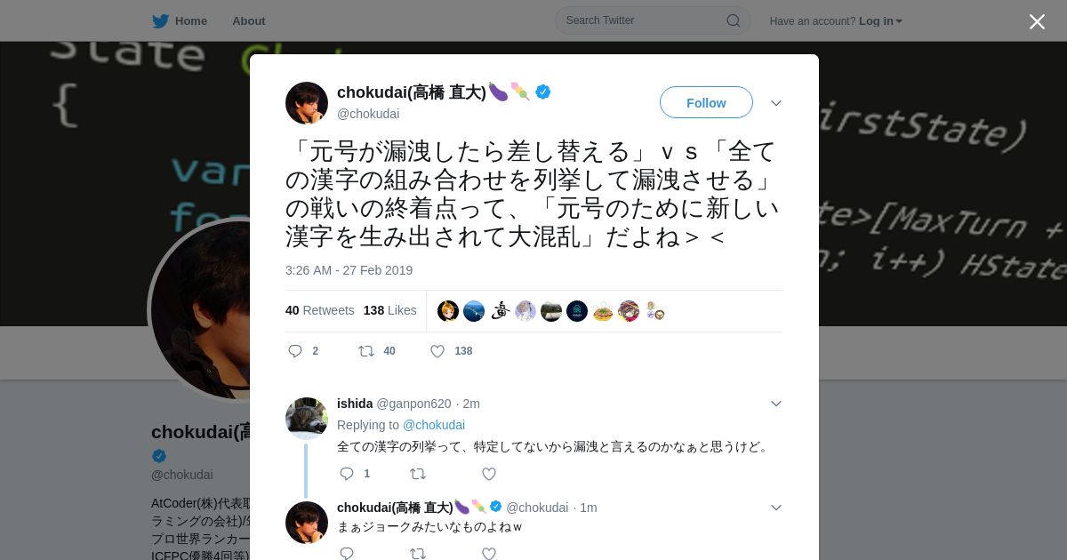
Task: Click the Twitter bird Home icon
Action: pyautogui.click(x=160, y=21)
